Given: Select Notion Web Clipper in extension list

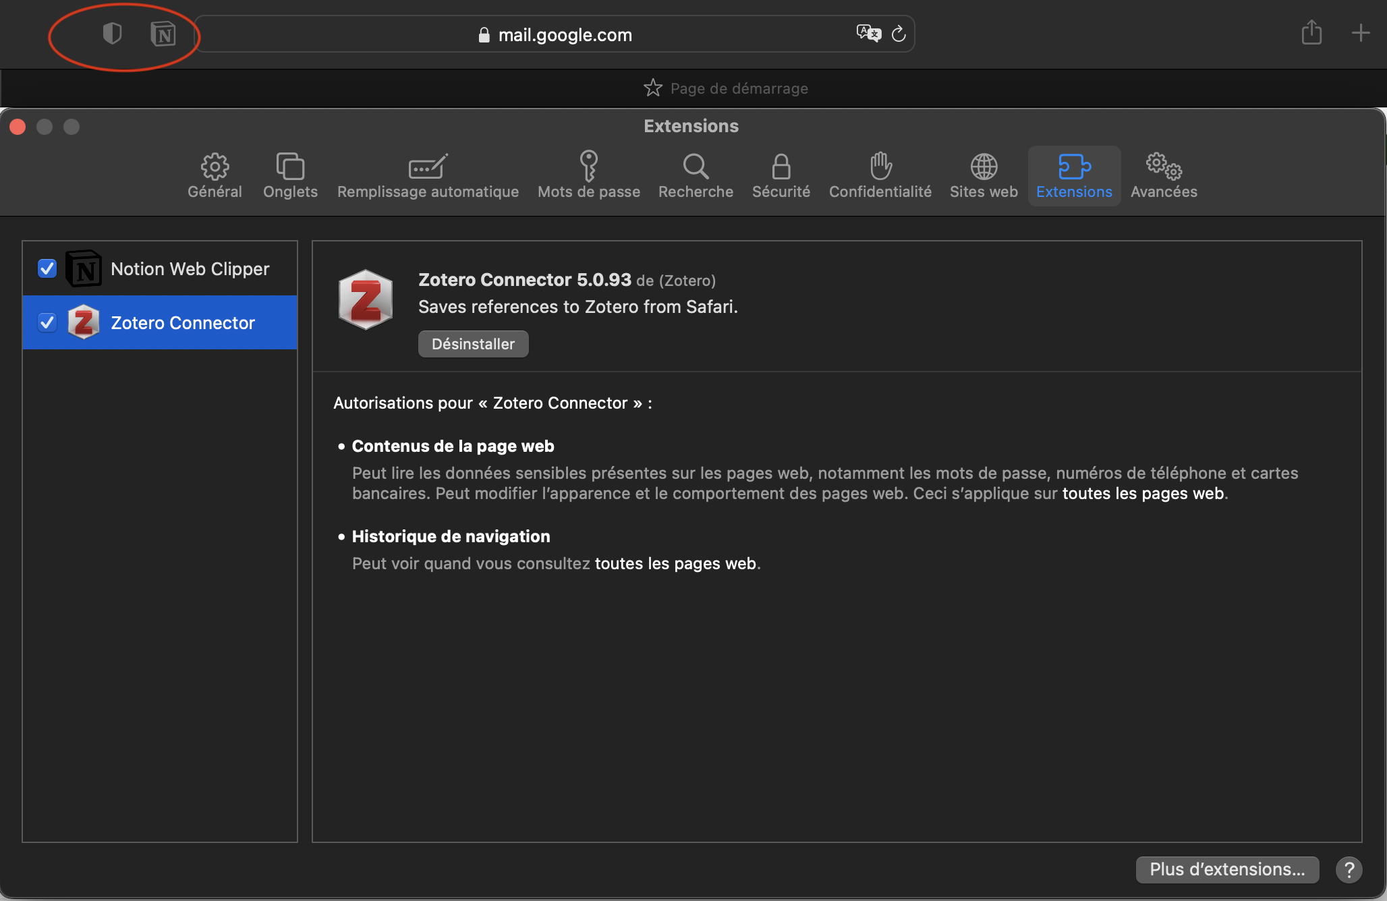Looking at the screenshot, I should point(189,268).
